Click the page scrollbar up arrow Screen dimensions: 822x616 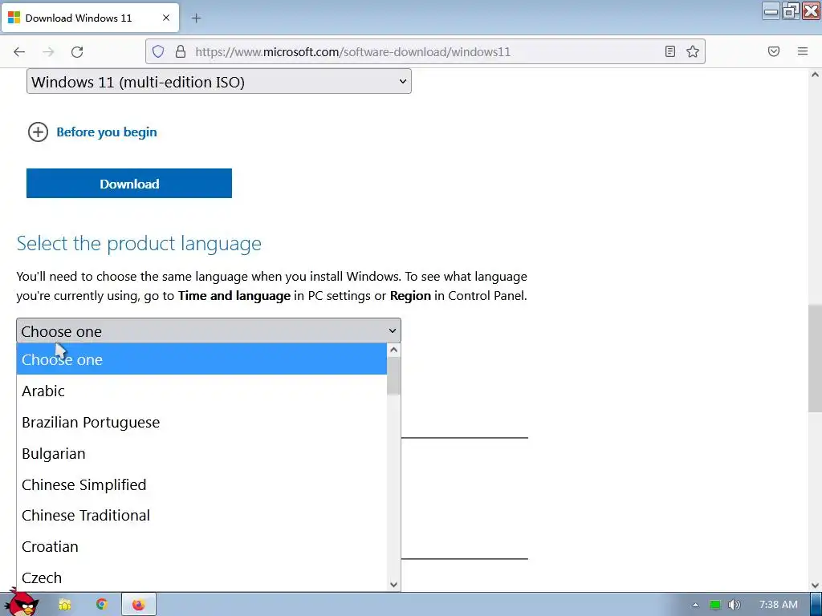click(815, 75)
